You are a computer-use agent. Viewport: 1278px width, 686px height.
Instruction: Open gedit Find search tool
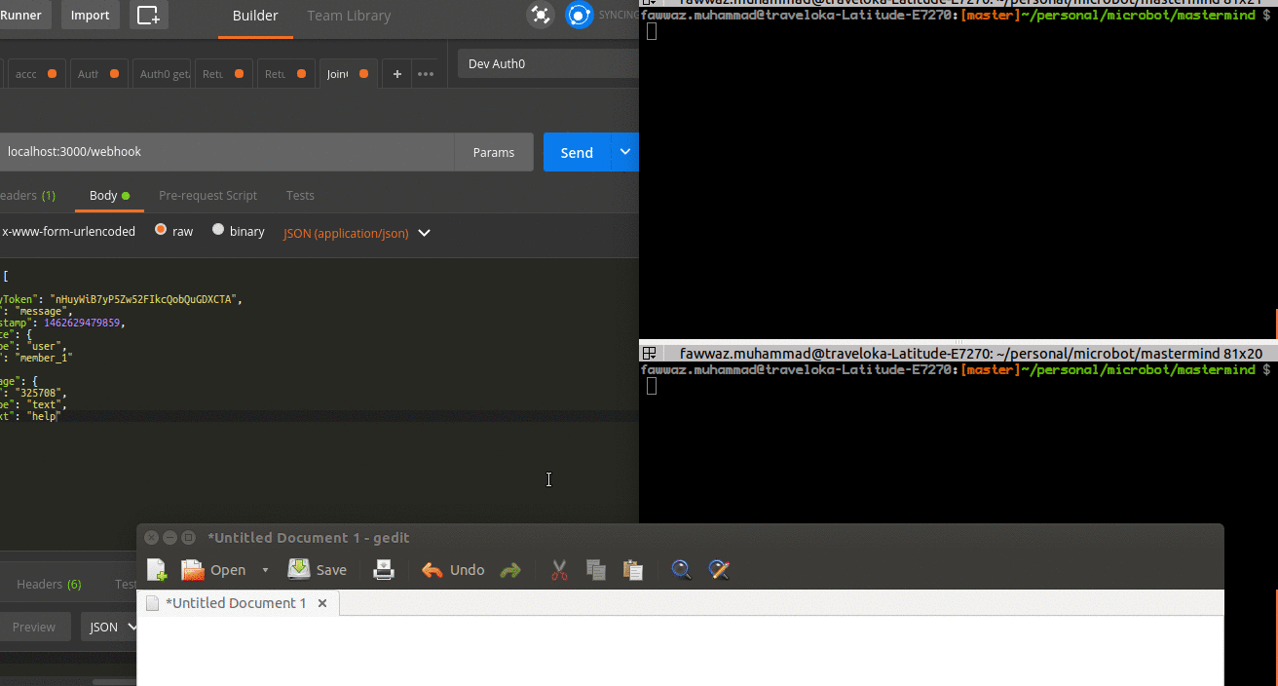682,570
